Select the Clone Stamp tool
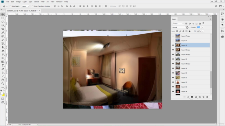225x126 pixels. [3, 47]
